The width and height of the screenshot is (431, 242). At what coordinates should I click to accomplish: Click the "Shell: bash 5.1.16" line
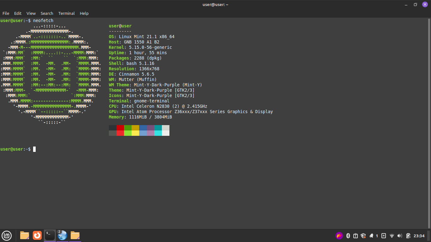(132, 63)
